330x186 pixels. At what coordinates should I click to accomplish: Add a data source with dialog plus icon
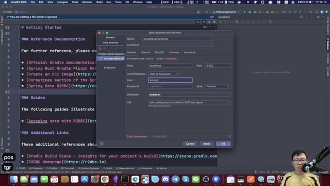pos(100,48)
